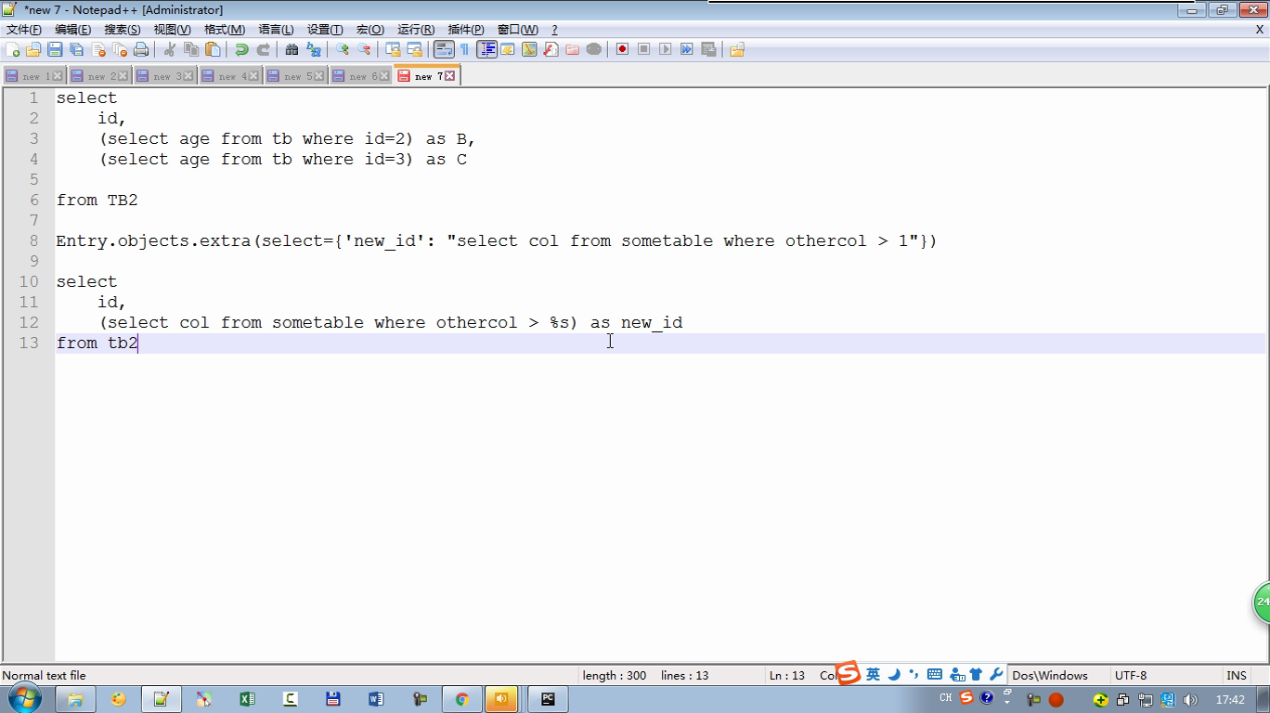The image size is (1270, 713).
Task: Open the Document Map toolbar icon
Action: coord(529,49)
